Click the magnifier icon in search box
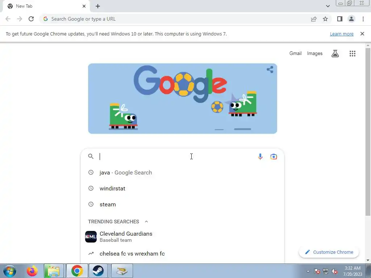Image resolution: width=371 pixels, height=278 pixels. (91, 156)
